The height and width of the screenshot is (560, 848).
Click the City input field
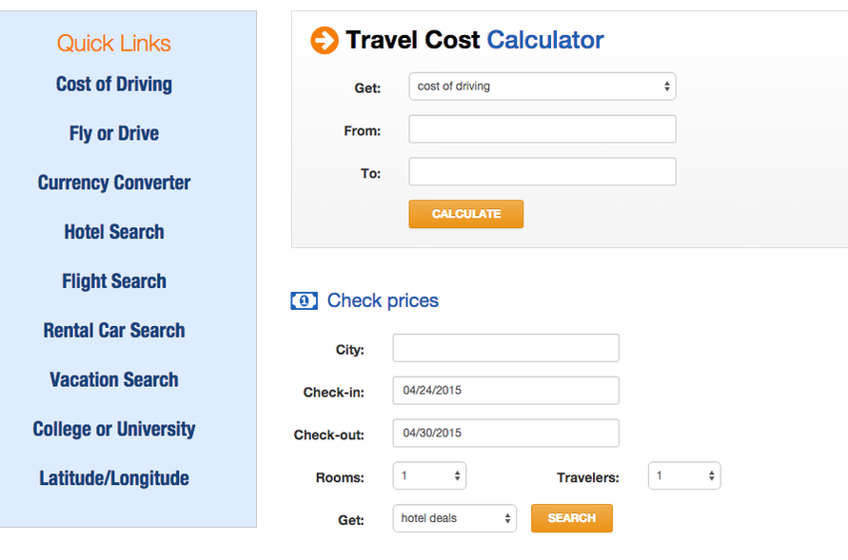pos(505,348)
